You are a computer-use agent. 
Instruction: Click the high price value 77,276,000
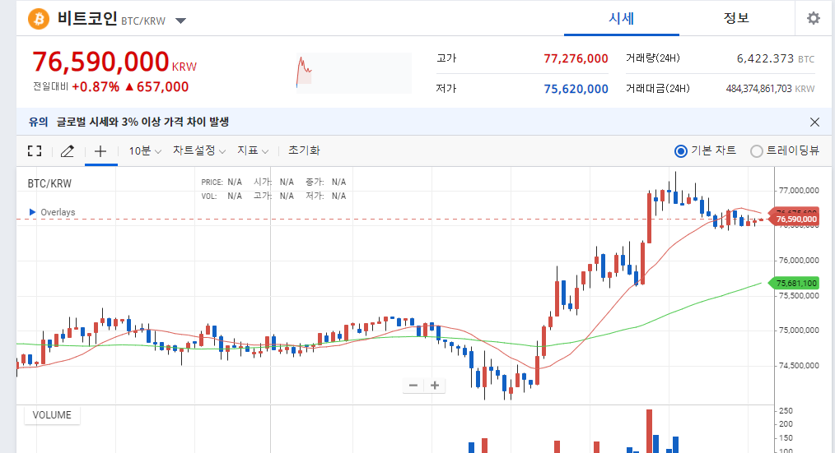(576, 58)
